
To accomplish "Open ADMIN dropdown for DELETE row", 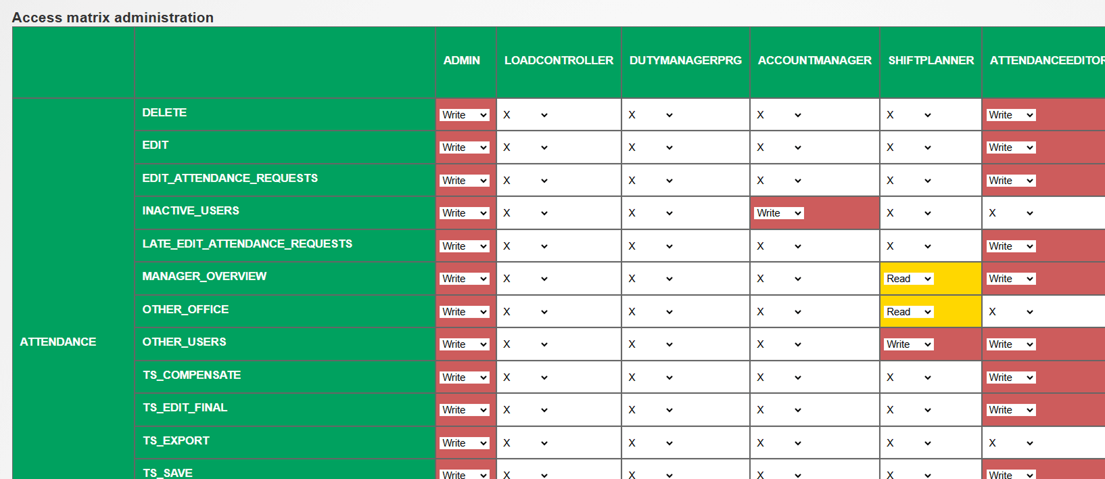I will tap(464, 115).
